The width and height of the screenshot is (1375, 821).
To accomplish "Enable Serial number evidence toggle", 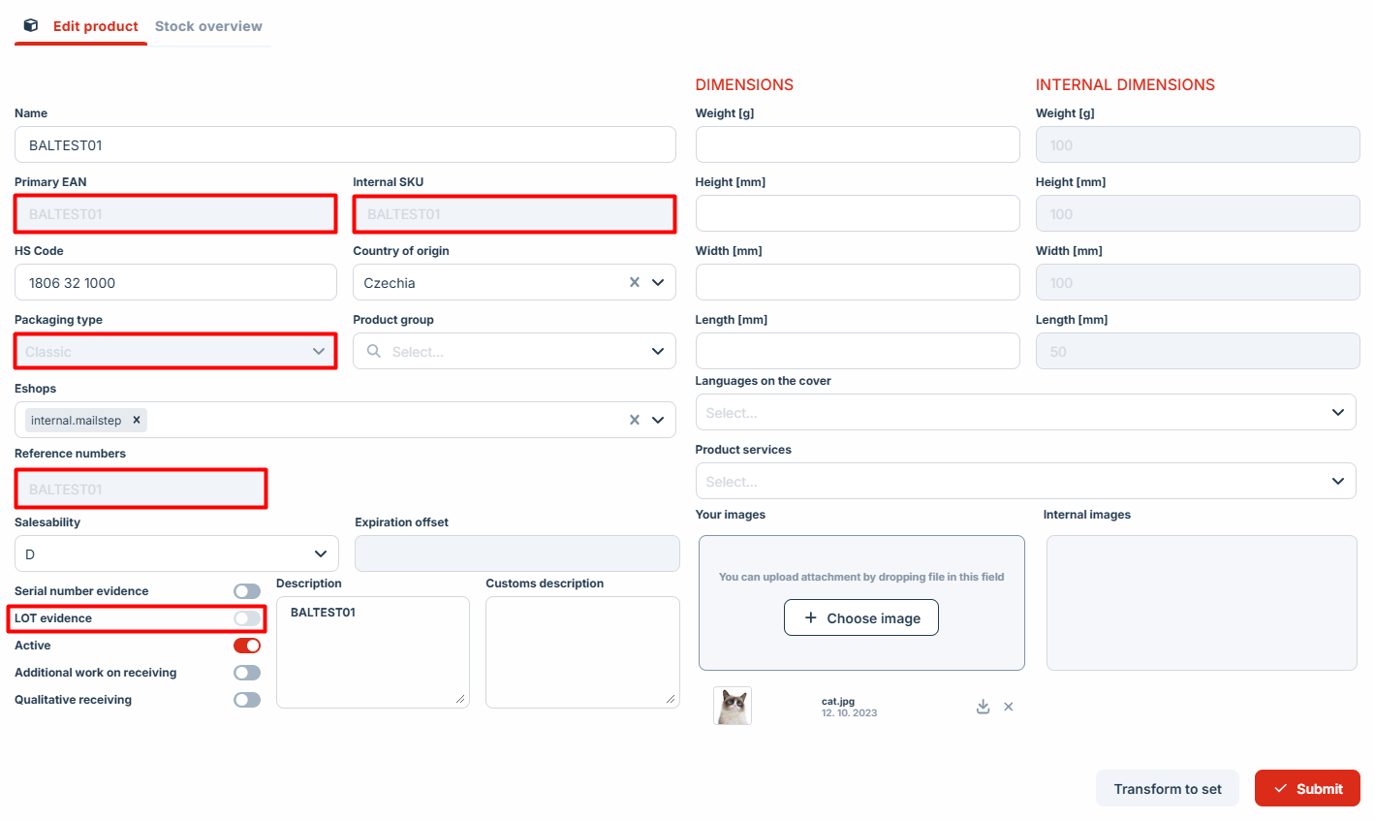I will pyautogui.click(x=247, y=591).
